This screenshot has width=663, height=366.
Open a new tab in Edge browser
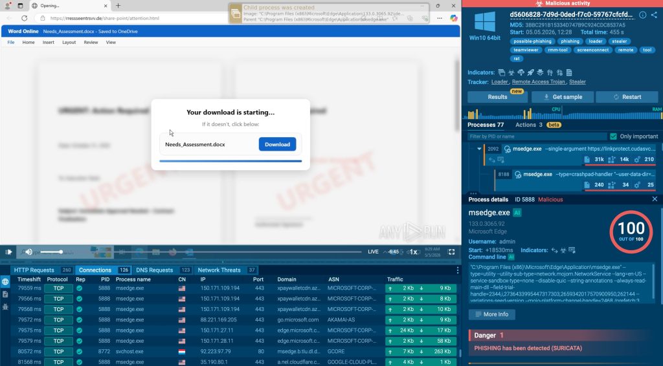[118, 6]
